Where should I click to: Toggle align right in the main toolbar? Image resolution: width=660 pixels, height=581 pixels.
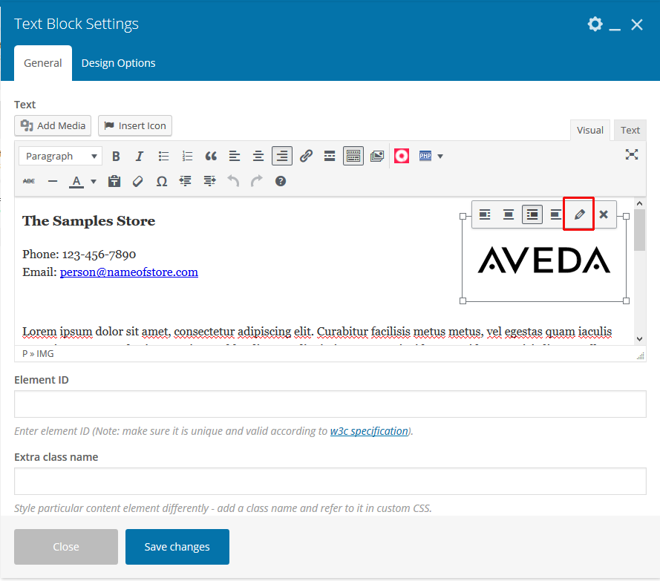(281, 156)
